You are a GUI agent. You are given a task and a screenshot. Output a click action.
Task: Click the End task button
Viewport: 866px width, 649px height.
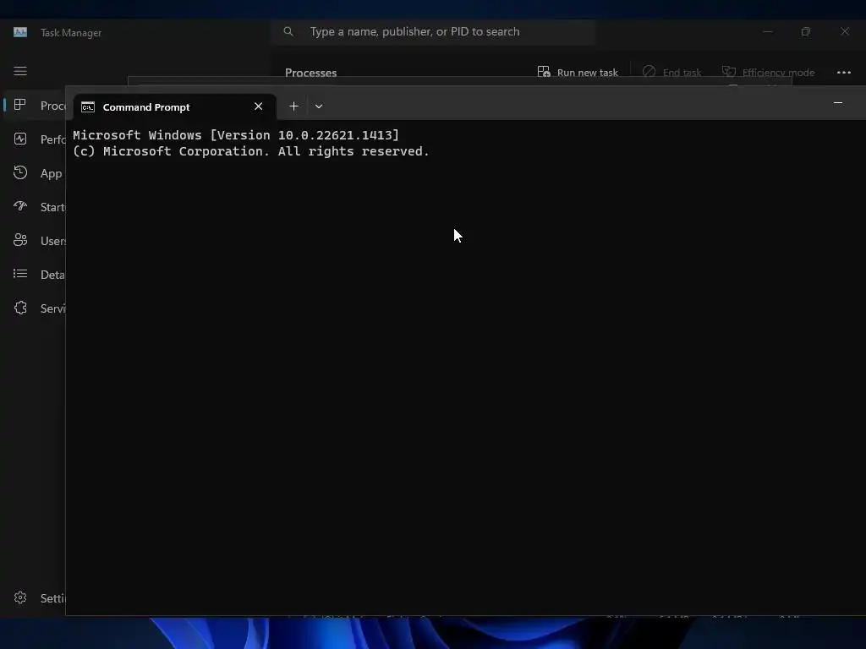(x=671, y=73)
